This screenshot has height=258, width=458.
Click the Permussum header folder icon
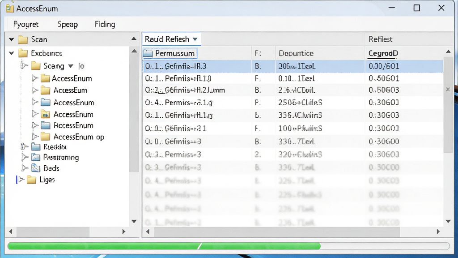(148, 53)
